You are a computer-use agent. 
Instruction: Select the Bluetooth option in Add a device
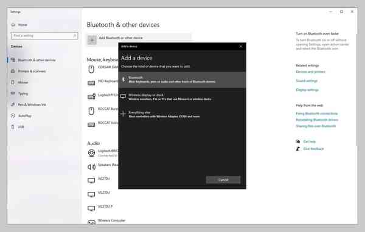182,80
